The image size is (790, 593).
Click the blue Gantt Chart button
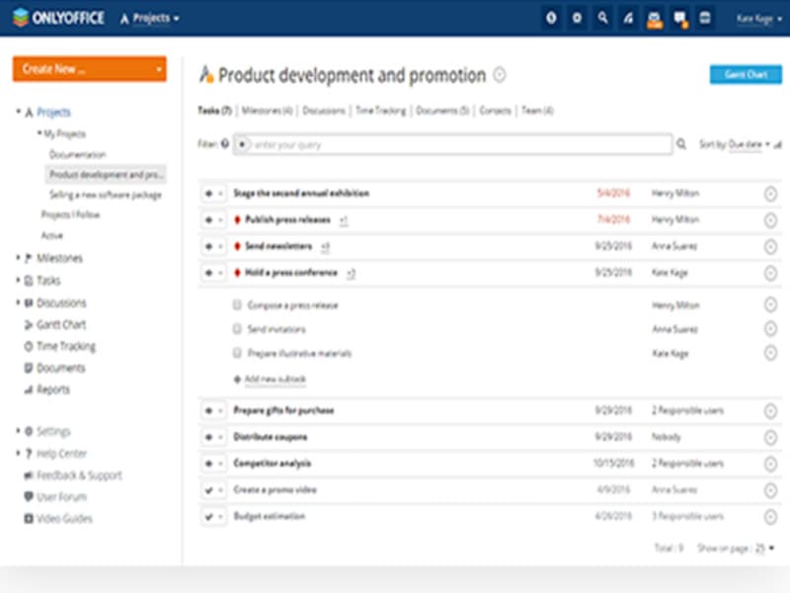(x=747, y=74)
